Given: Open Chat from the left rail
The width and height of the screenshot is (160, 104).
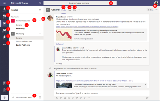Looking at the screenshot, I should pos(4,16).
